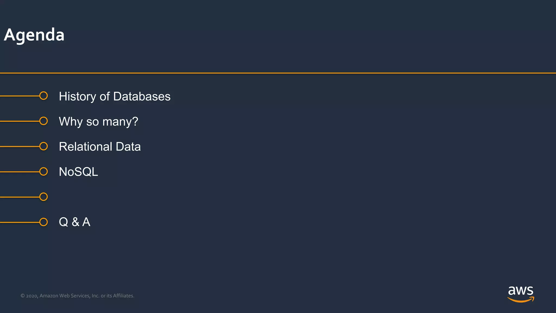
Task: Click the circle marker beside Q & A
Action: coord(43,222)
